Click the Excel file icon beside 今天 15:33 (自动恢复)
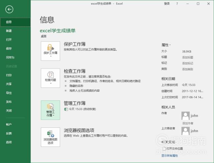This screenshot has height=163, width=214. pos(66,109)
